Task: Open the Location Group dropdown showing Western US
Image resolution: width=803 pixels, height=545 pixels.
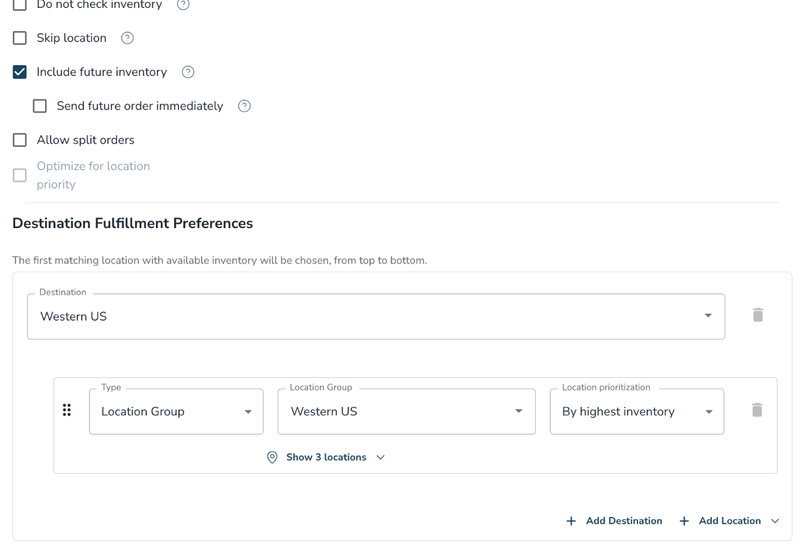Action: [x=407, y=412]
